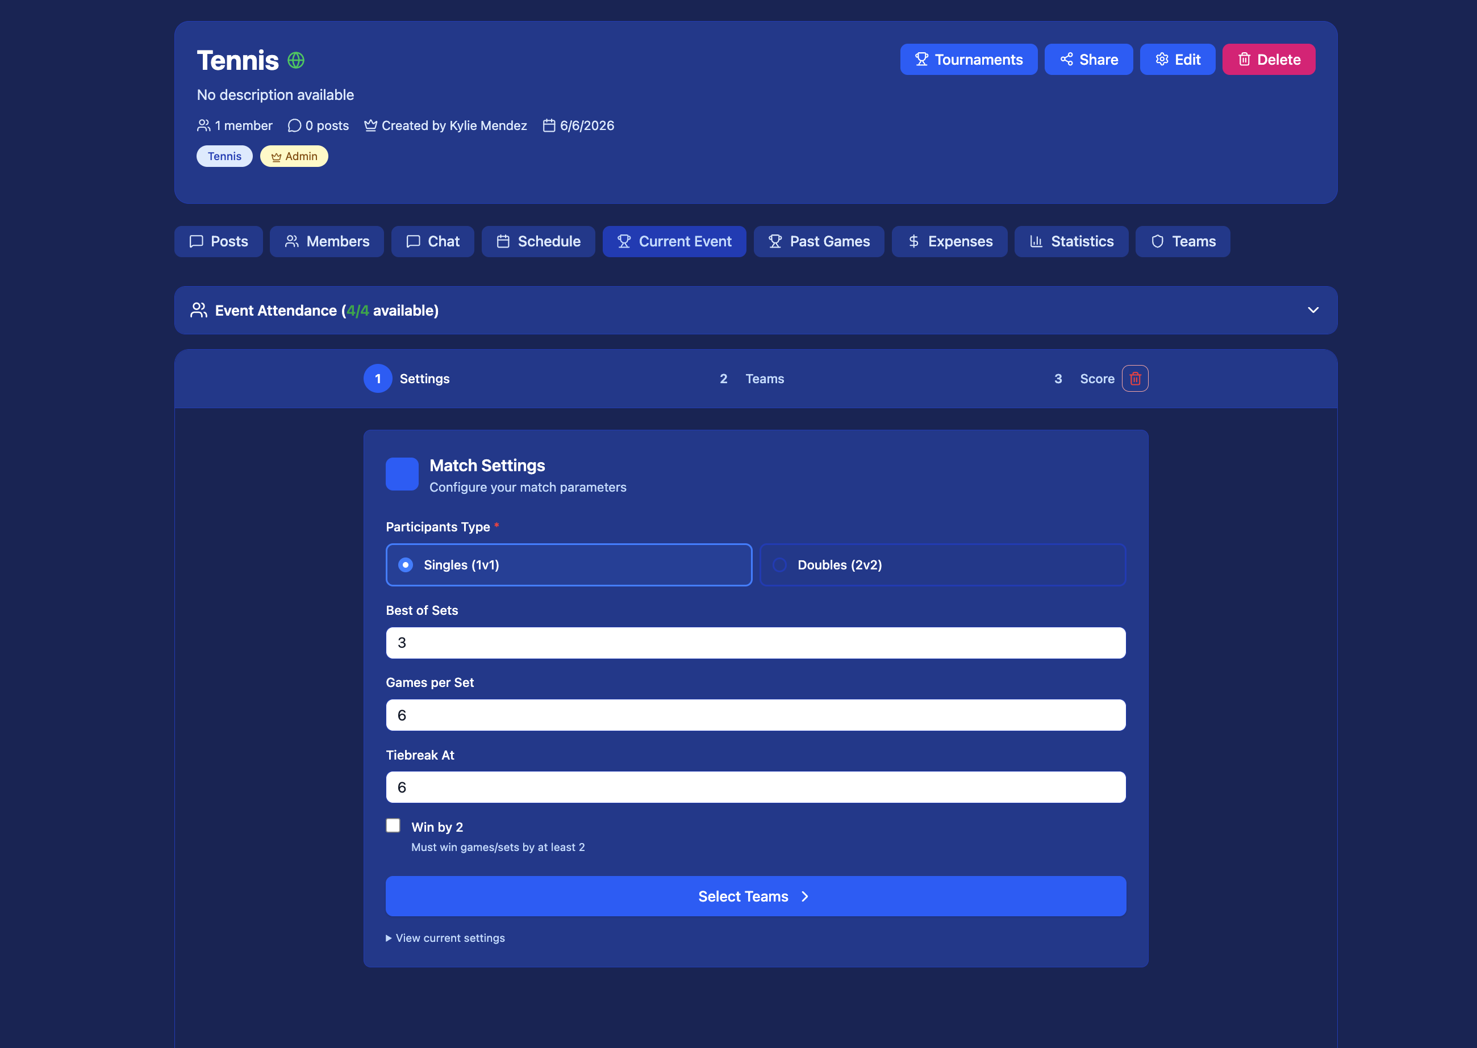Enable the Win by 2 checkbox
1477x1048 pixels.
coord(393,825)
